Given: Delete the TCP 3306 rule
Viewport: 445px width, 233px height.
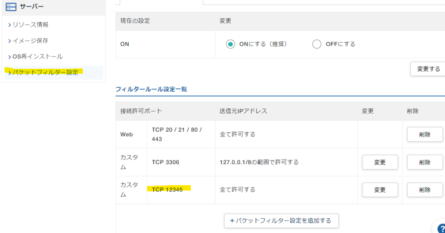Looking at the screenshot, I should [425, 162].
